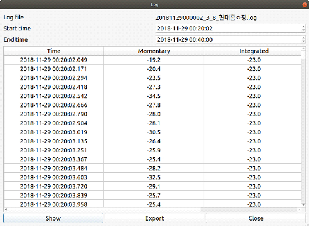Click Momentary value -25.7
The image size is (309, 226).
click(154, 196)
